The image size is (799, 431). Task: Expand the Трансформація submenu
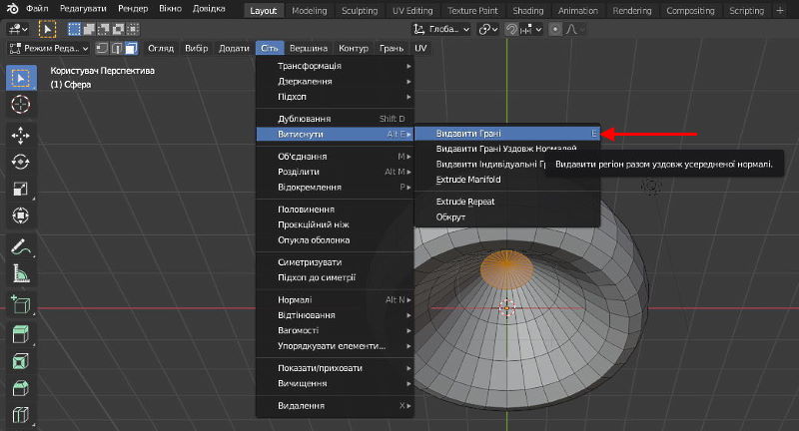click(336, 66)
